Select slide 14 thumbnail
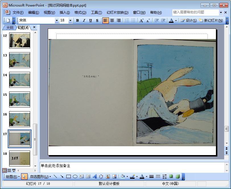 [x=20, y=80]
